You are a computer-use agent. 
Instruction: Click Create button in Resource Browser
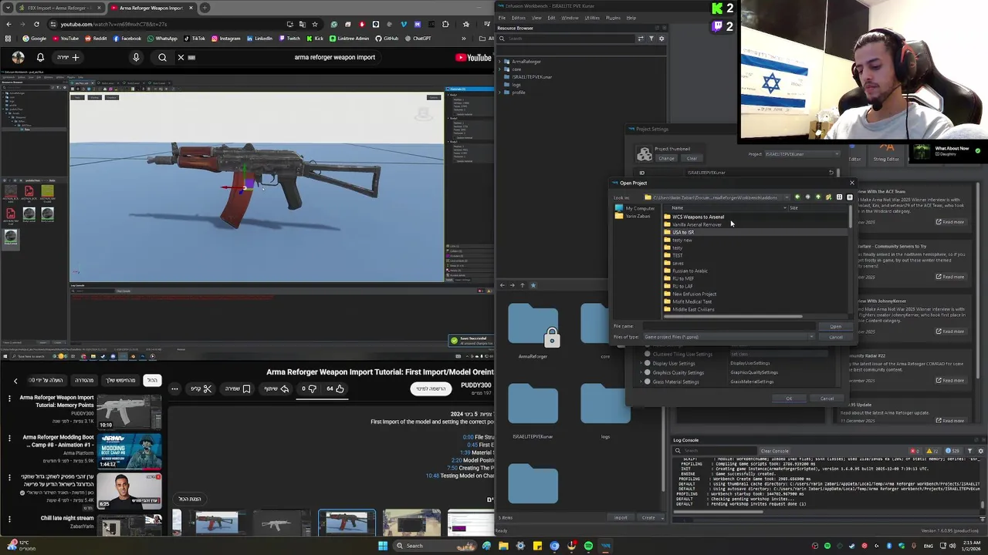651,518
